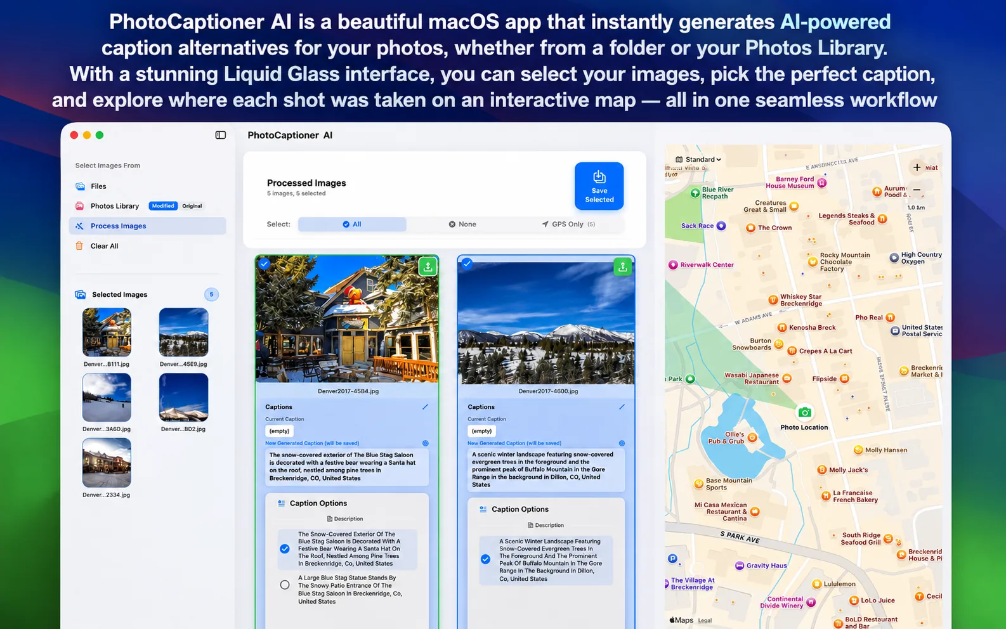This screenshot has width=1006, height=629.
Task: Click Sack Race map pin
Action: [x=721, y=226]
